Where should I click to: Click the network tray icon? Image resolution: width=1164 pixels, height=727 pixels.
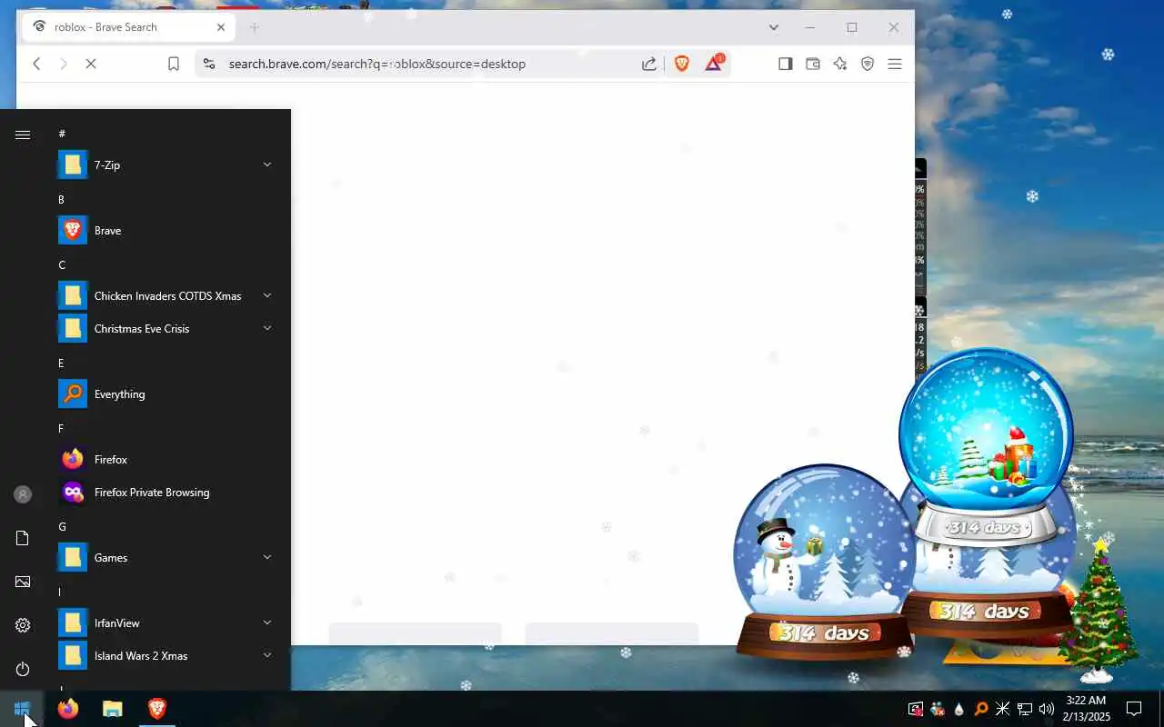point(1024,709)
